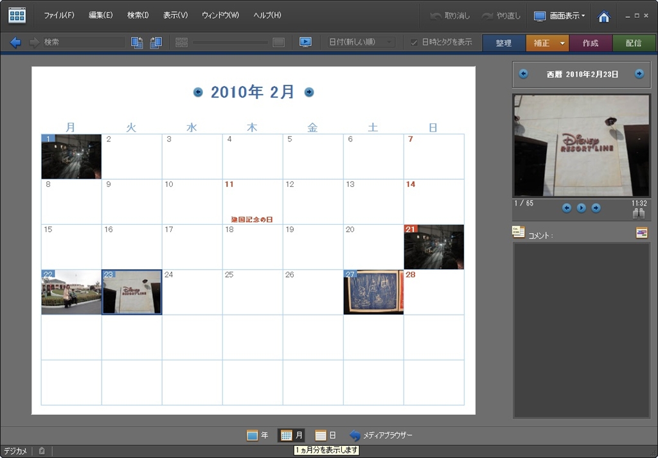Click the home (welcome screen) icon
Screen dimensions: 658x458
603,16
